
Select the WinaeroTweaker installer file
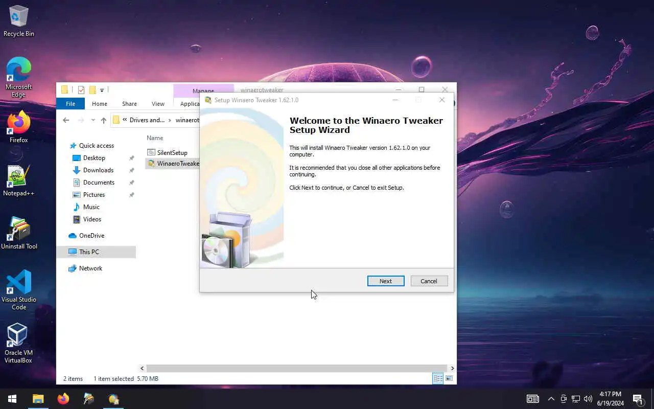coord(173,164)
